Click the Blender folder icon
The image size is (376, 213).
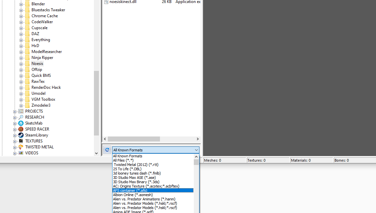point(27,4)
